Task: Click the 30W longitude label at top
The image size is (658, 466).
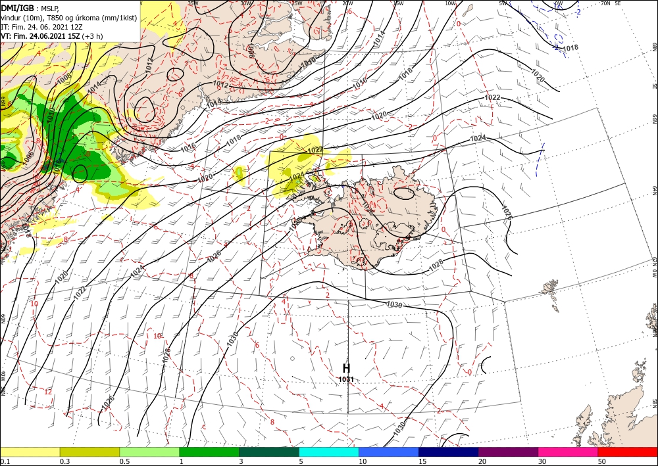Action: point(245,3)
